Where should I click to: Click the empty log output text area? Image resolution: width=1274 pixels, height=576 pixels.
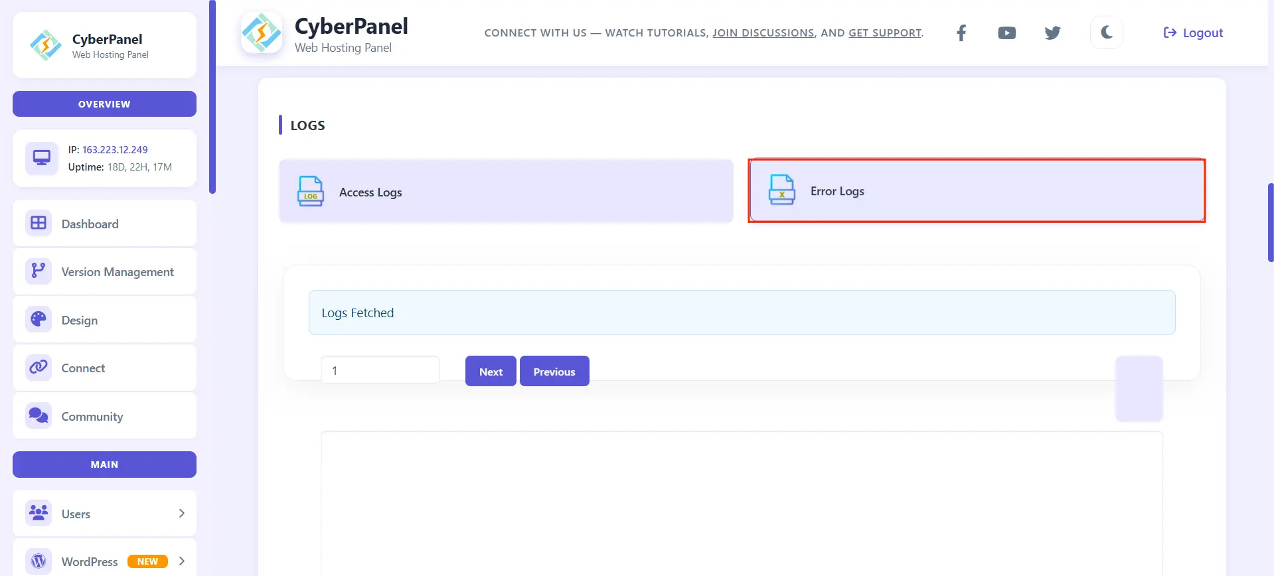(742, 504)
